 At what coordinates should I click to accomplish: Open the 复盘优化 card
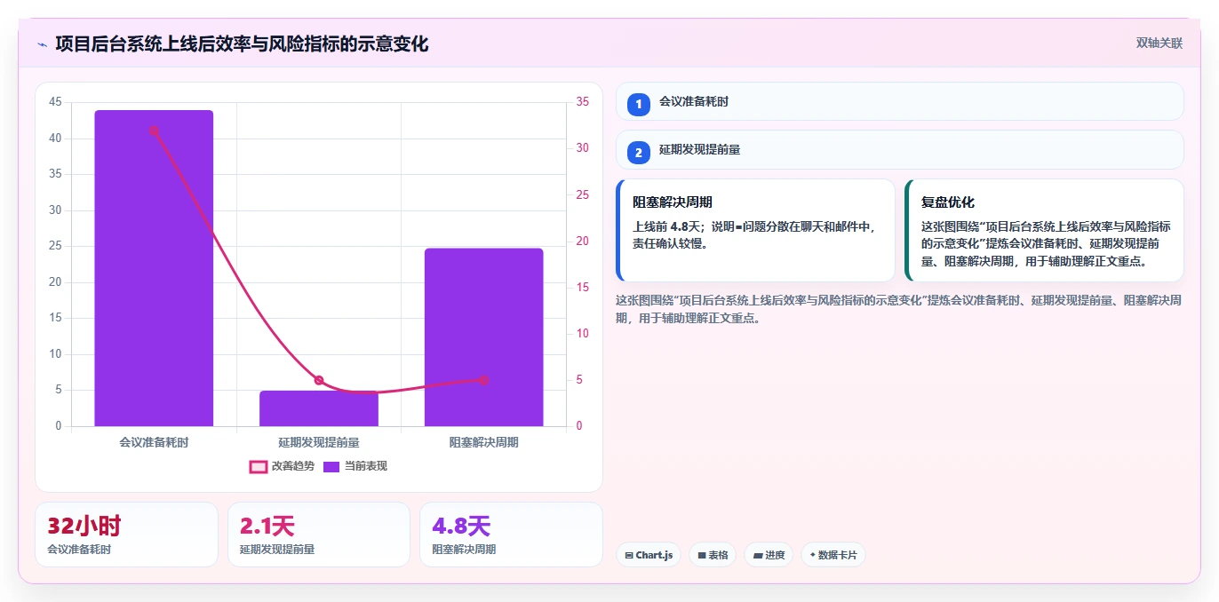click(1044, 231)
